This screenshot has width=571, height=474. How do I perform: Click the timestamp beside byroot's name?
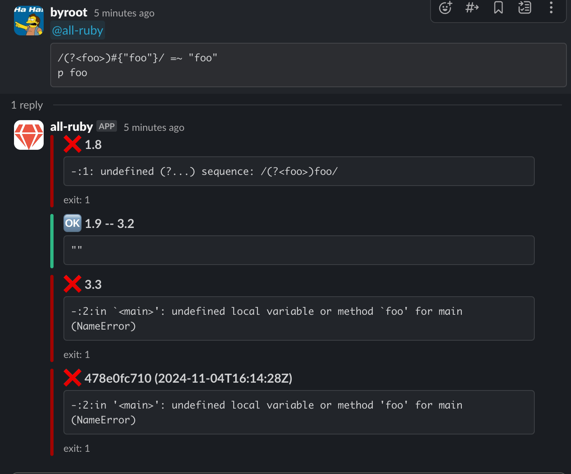click(x=124, y=13)
